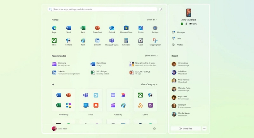The image size is (254, 138).
Task: Open the View: Category dropdown
Action: point(149,84)
